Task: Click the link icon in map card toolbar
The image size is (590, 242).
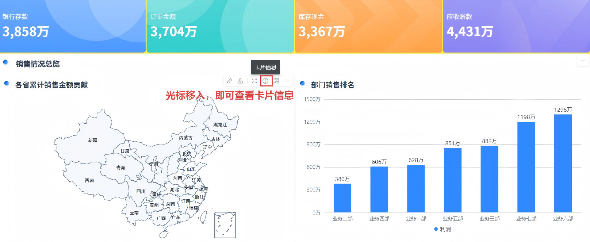Action: [x=229, y=81]
